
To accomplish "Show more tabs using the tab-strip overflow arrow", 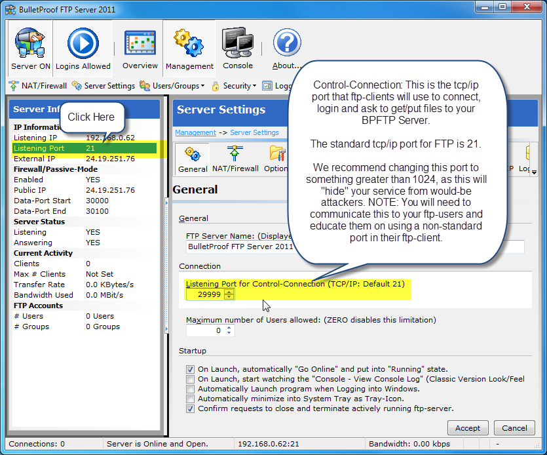I will tap(534, 172).
